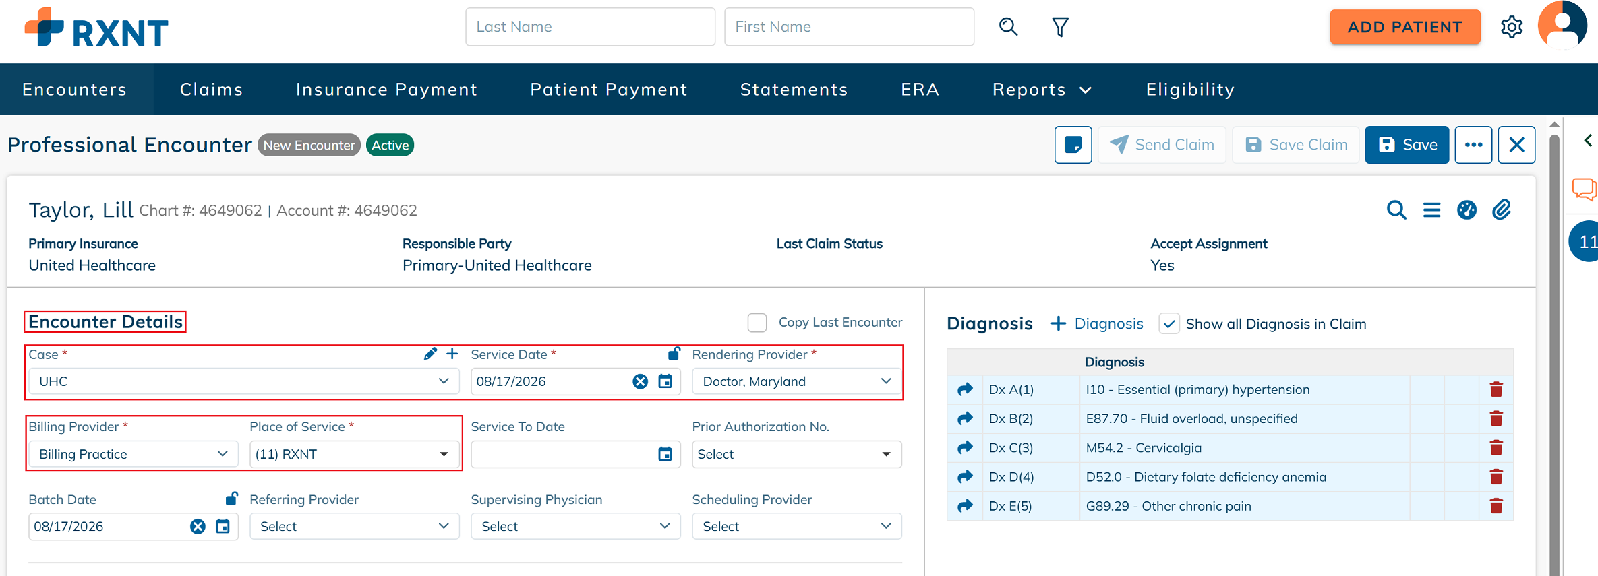Delete the D52.0 Dietary folate deficiency diagnosis
Image resolution: width=1598 pixels, height=576 pixels.
1496,477
